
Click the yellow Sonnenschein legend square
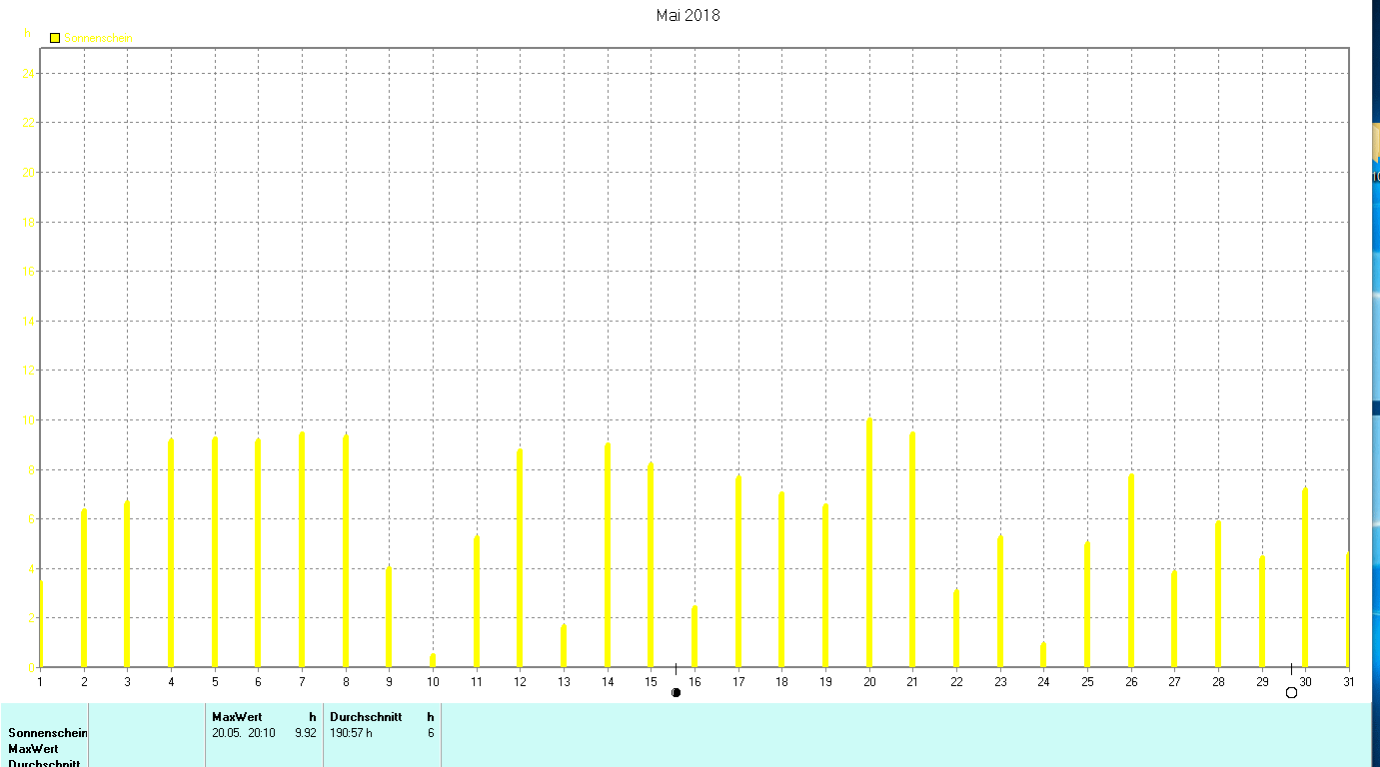pyautogui.click(x=55, y=38)
